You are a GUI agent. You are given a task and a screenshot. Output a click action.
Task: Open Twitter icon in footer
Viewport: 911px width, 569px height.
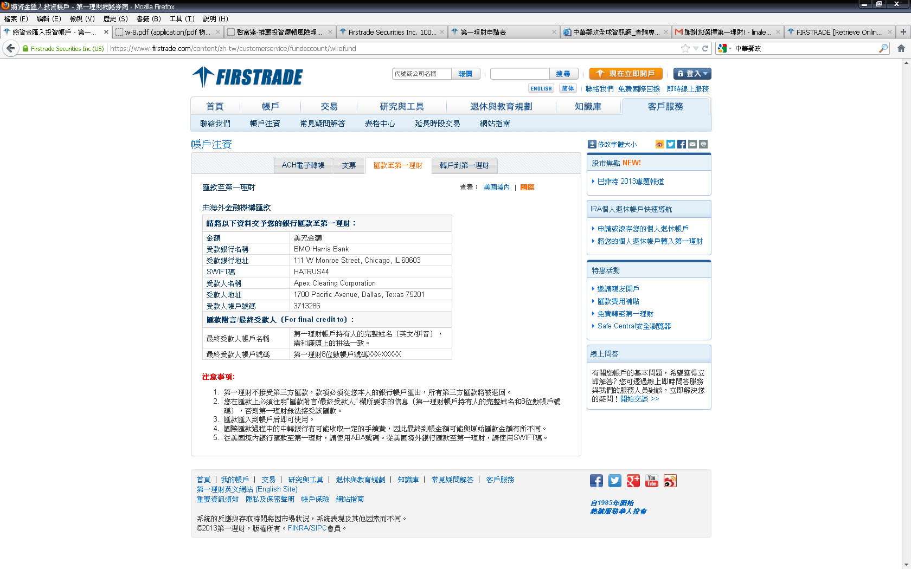615,481
